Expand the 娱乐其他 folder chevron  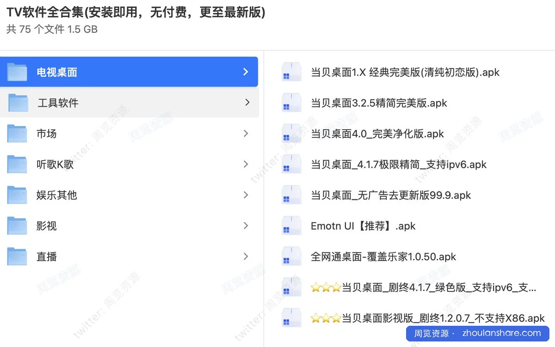[x=246, y=195]
